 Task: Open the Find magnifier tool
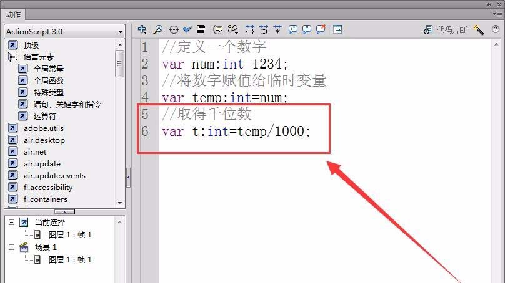tap(157, 29)
